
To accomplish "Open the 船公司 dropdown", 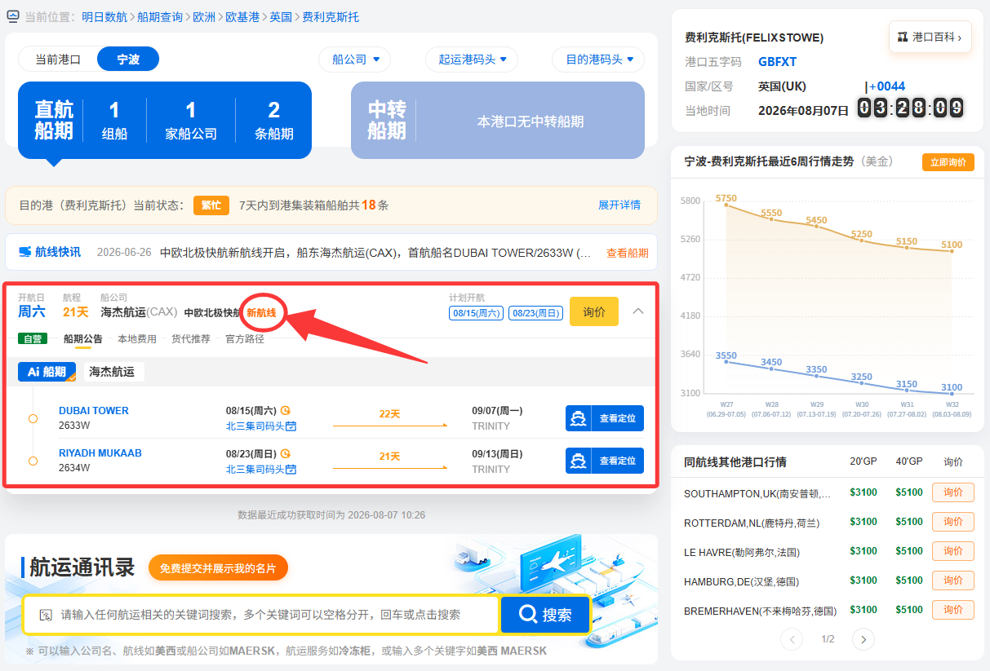I will [355, 60].
